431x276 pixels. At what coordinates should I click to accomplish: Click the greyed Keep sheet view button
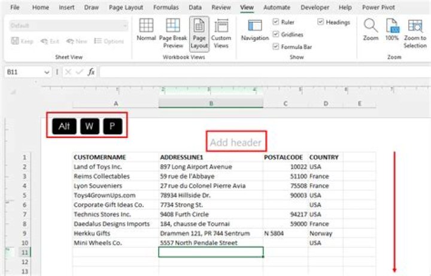(22, 41)
